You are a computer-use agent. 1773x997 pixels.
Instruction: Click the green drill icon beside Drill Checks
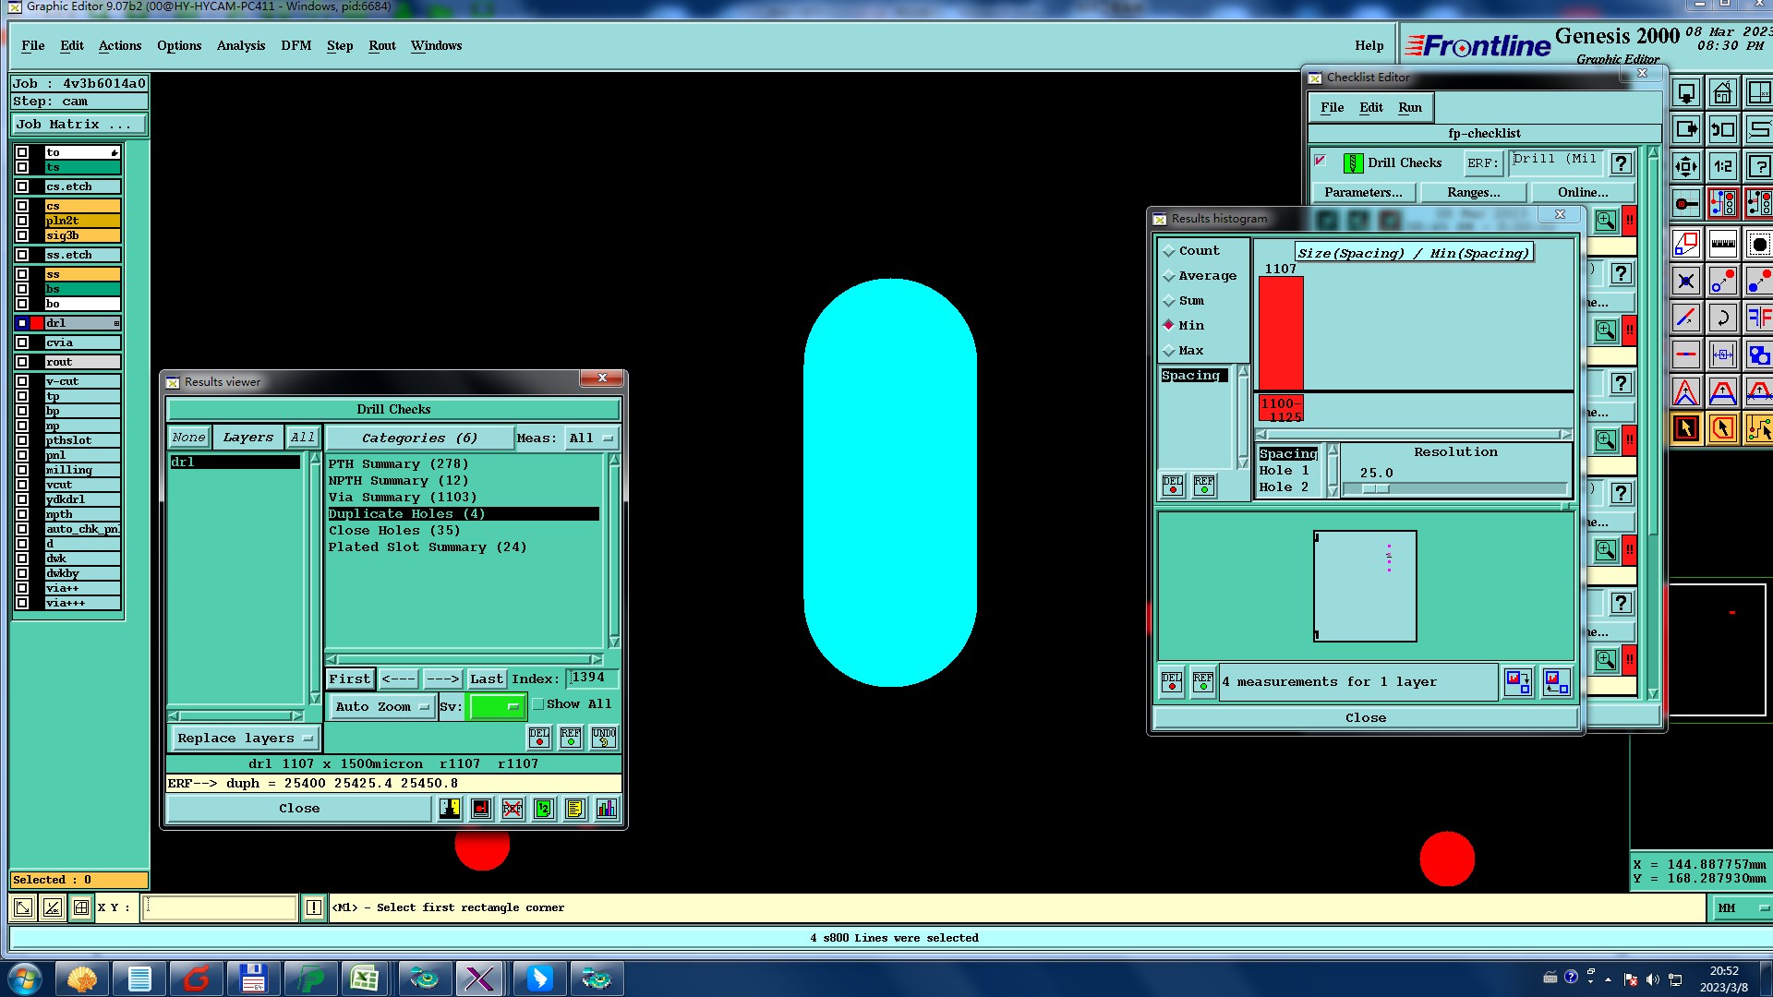1353,163
